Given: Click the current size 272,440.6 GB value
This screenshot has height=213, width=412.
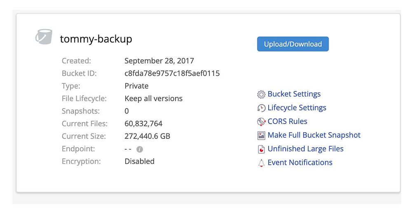Looking at the screenshot, I should [147, 136].
